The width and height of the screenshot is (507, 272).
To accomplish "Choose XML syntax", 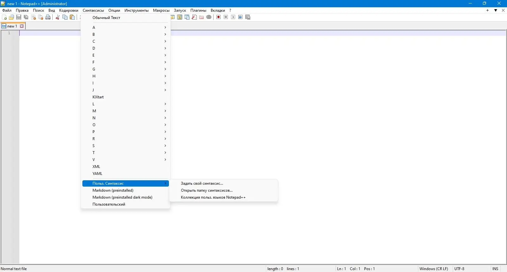I will pos(125,167).
